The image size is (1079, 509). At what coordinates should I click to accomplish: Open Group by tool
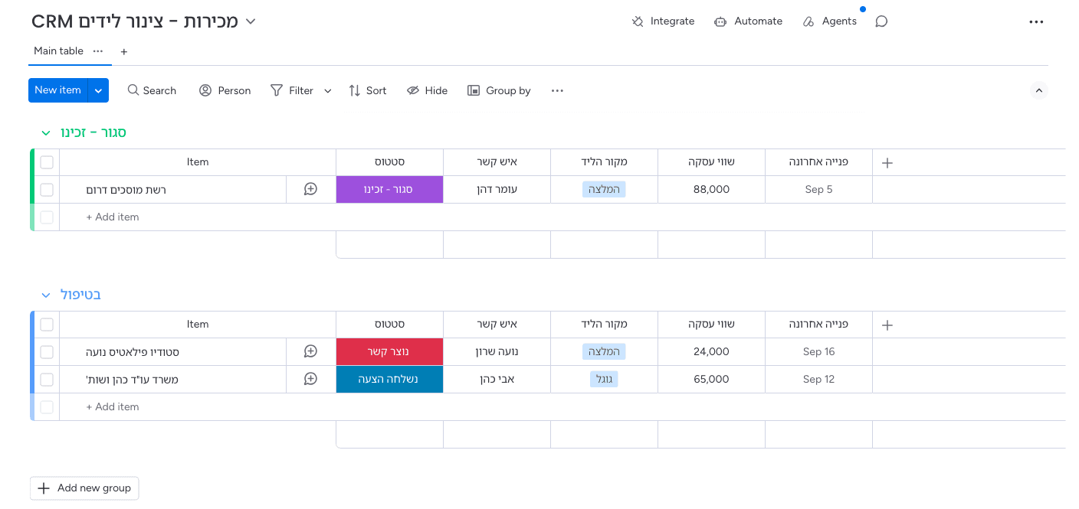coord(499,90)
